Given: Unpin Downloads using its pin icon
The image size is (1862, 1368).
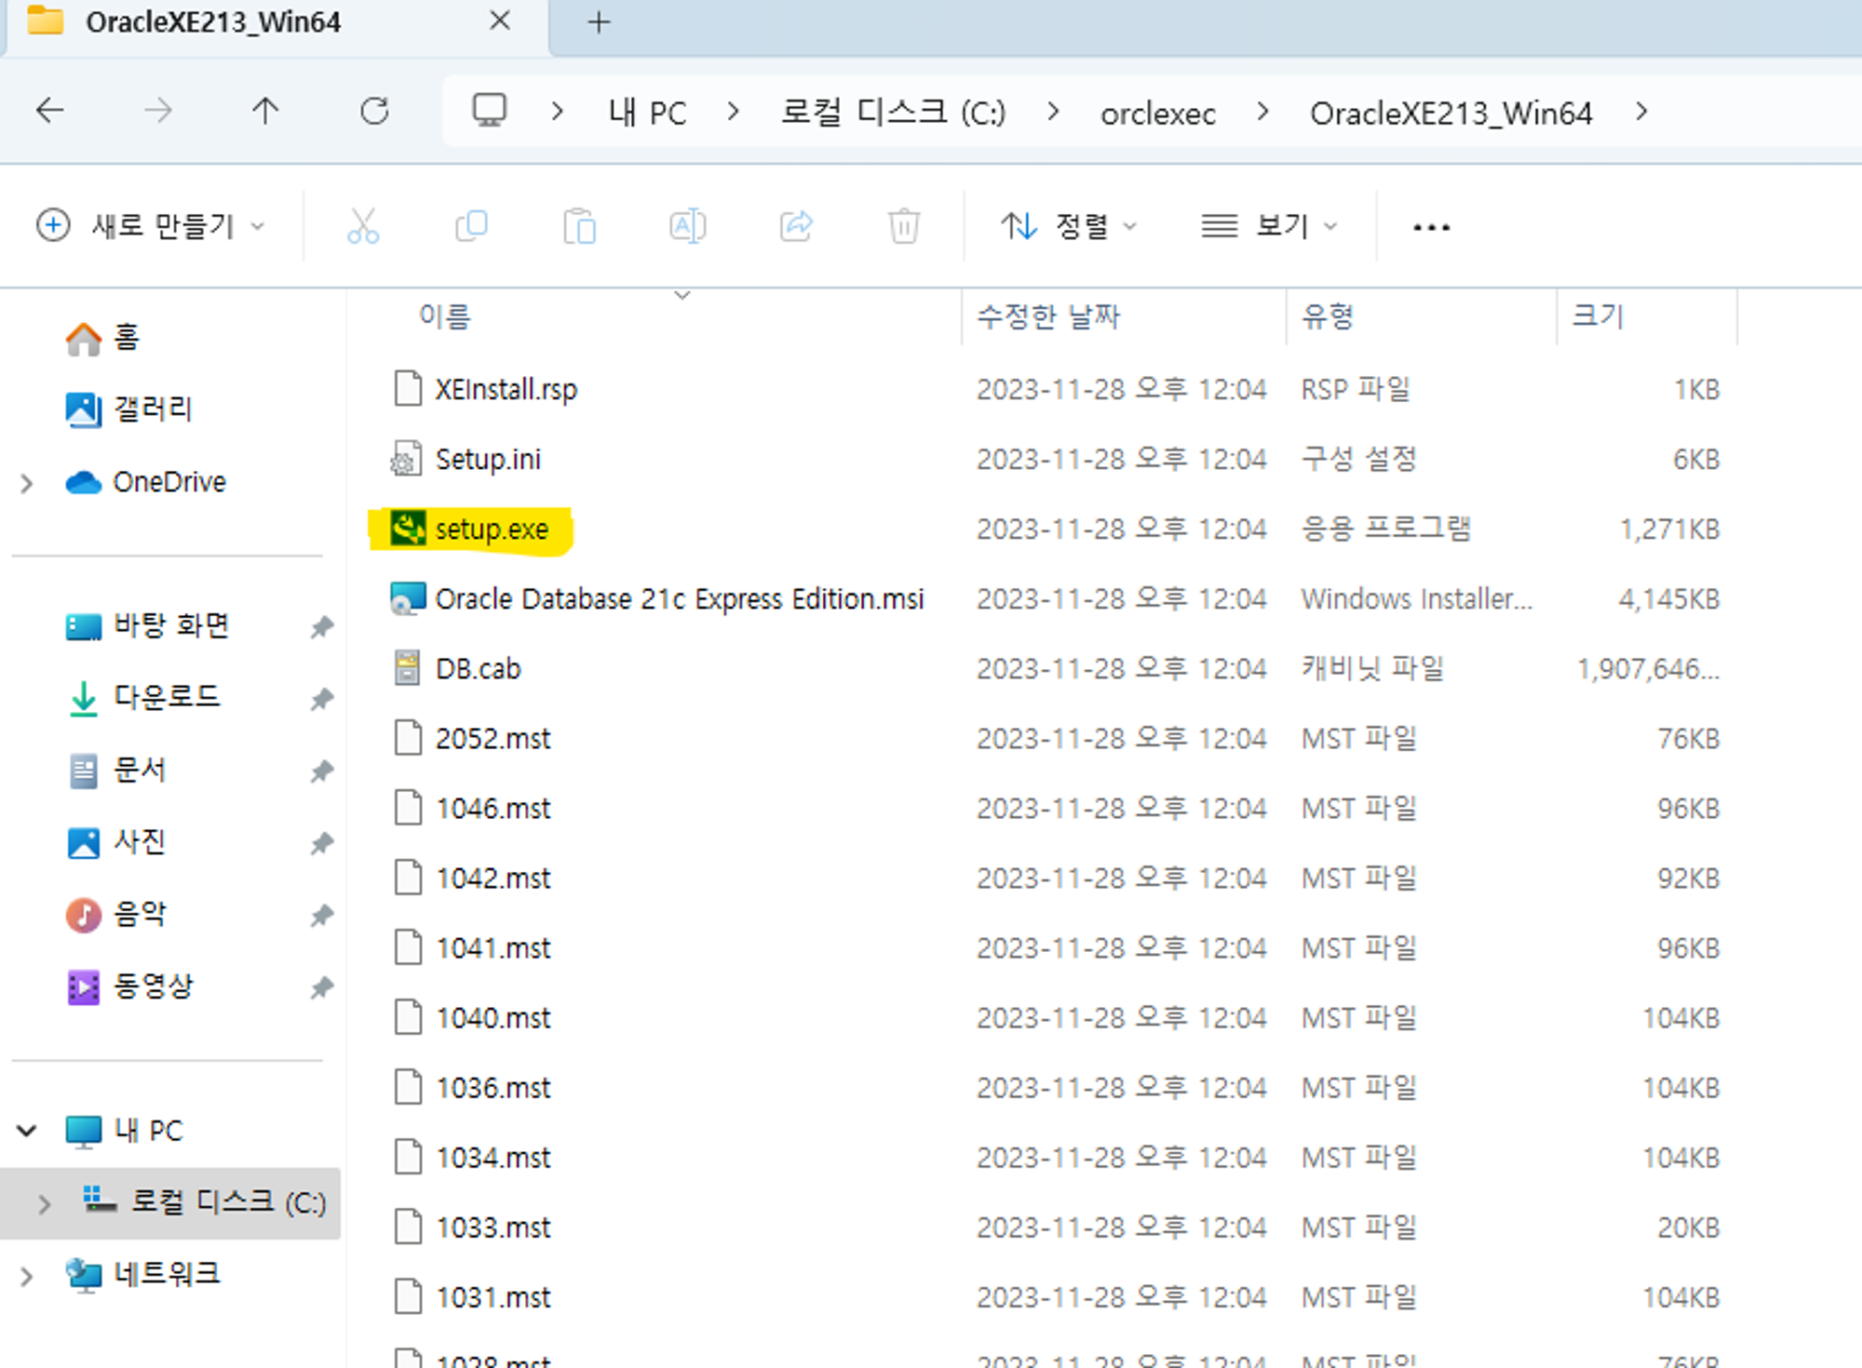Looking at the screenshot, I should [x=321, y=699].
